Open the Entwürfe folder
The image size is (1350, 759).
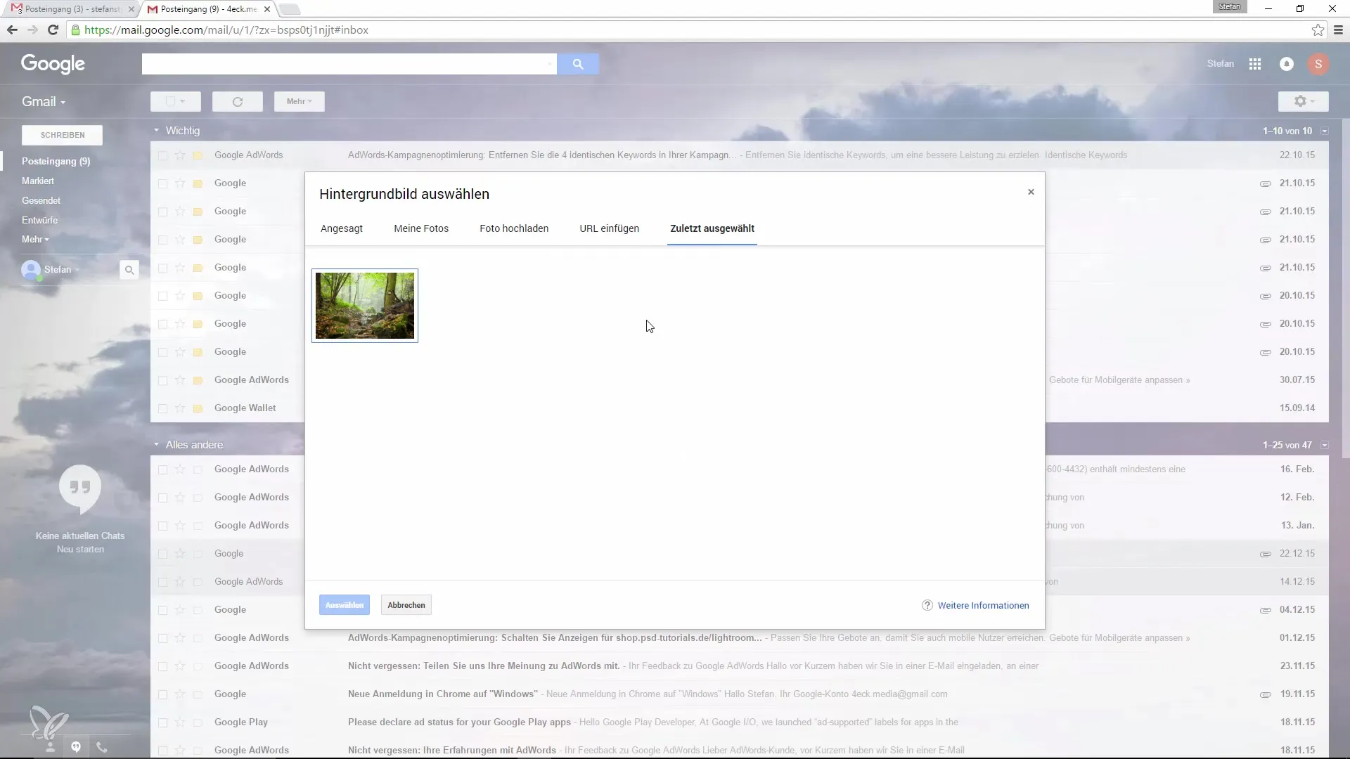click(x=39, y=220)
